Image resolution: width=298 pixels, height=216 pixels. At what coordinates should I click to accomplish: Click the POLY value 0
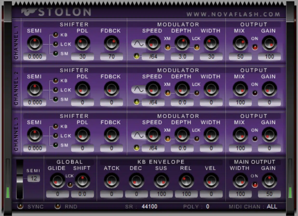click(x=208, y=206)
